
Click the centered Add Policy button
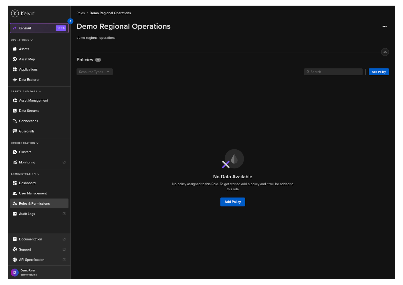click(232, 202)
